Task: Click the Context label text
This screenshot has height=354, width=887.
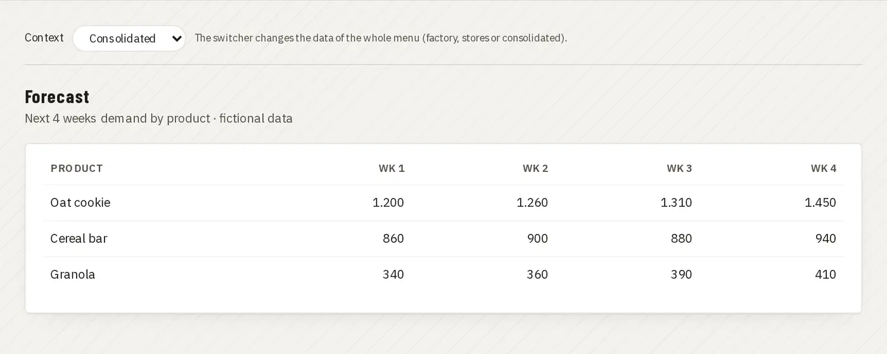Action: coord(44,38)
